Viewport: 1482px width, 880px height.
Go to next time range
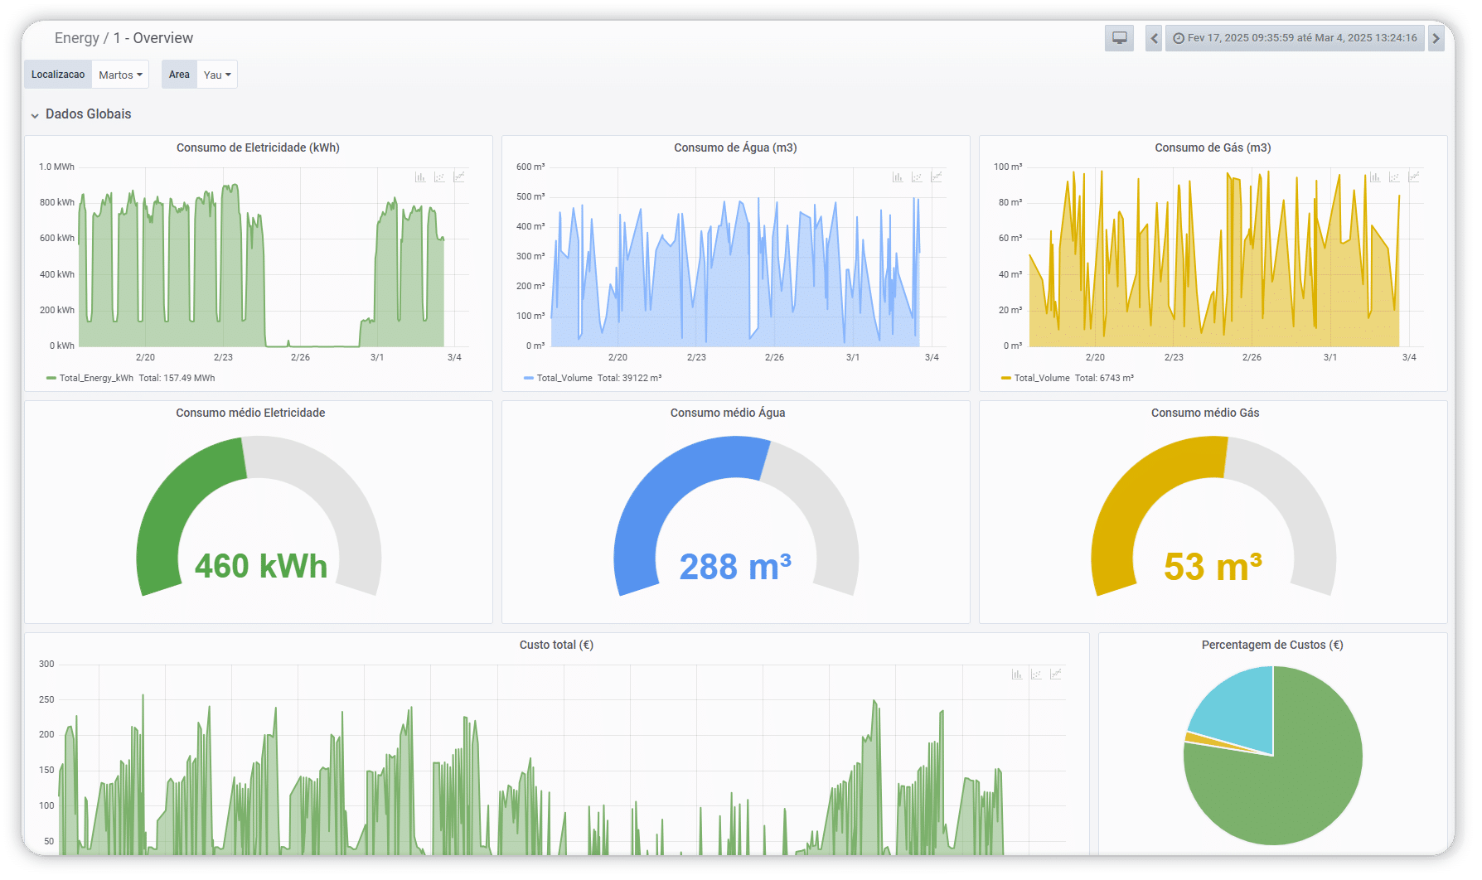pos(1436,38)
